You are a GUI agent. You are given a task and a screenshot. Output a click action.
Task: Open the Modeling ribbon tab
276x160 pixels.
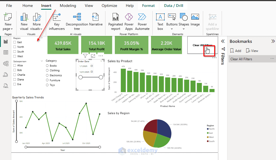point(68,6)
